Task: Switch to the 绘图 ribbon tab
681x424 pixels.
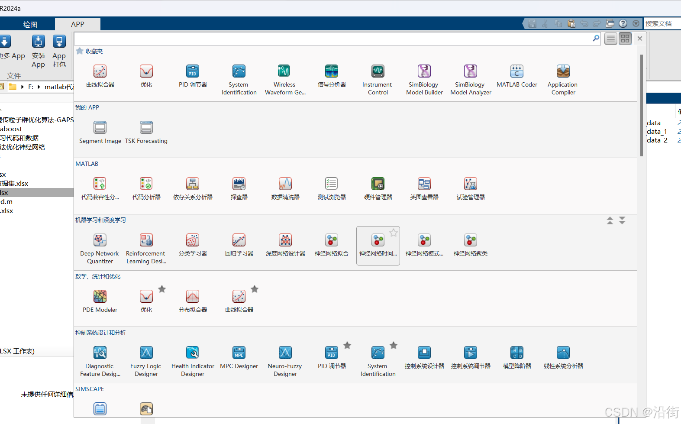Action: (x=30, y=24)
